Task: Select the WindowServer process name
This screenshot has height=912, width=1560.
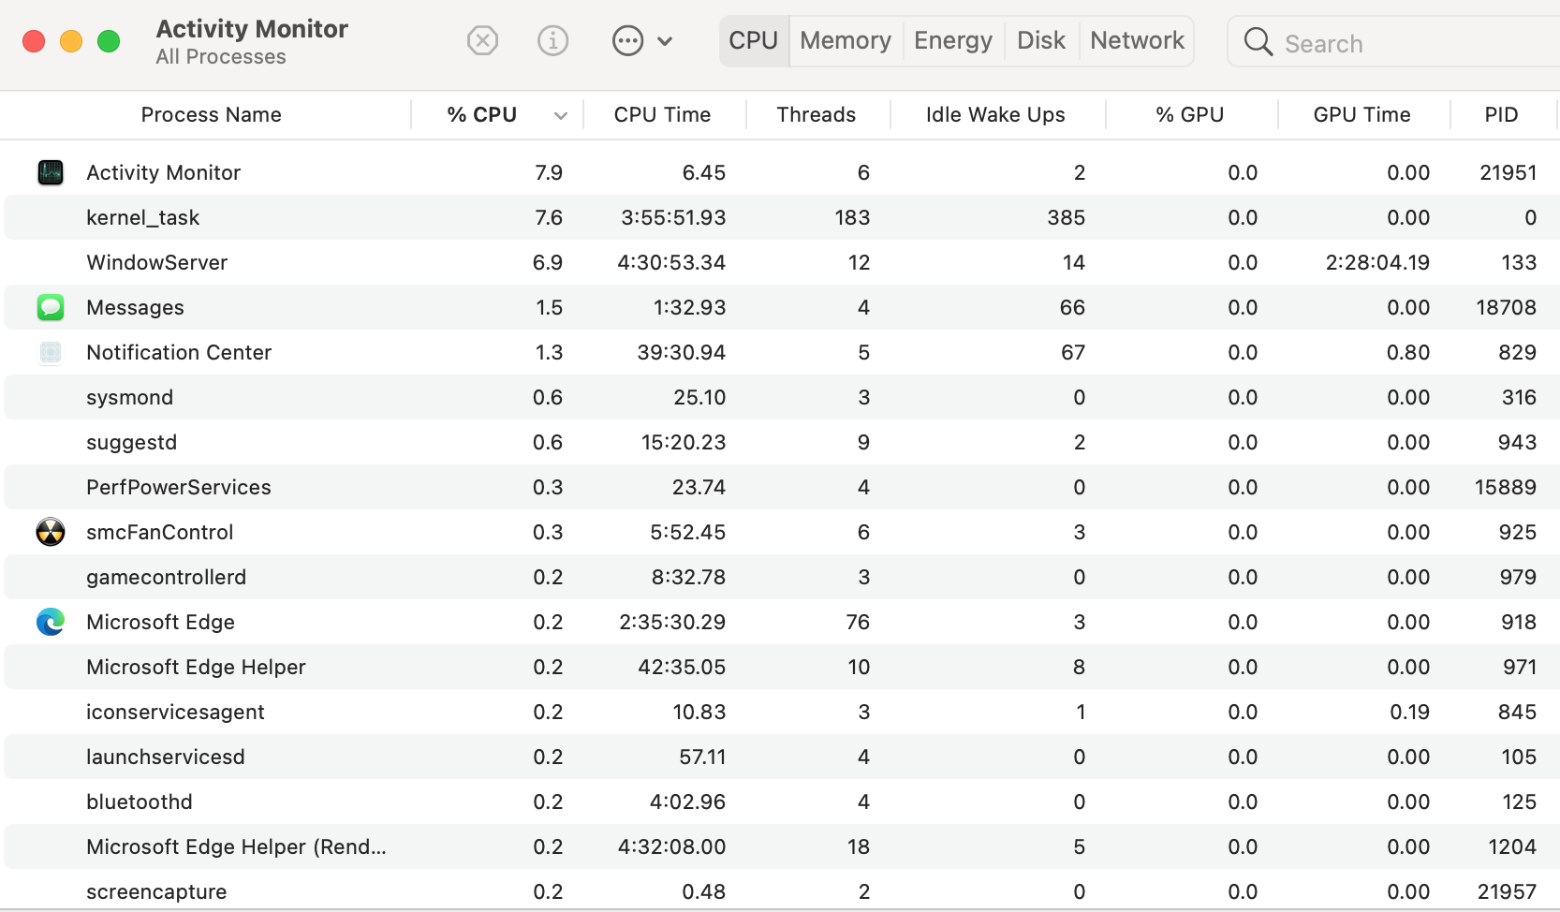Action: pyautogui.click(x=157, y=262)
